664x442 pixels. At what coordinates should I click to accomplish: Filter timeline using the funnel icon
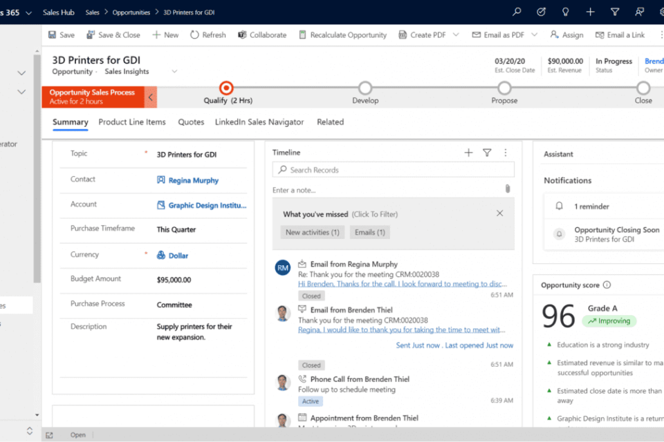[x=487, y=153]
